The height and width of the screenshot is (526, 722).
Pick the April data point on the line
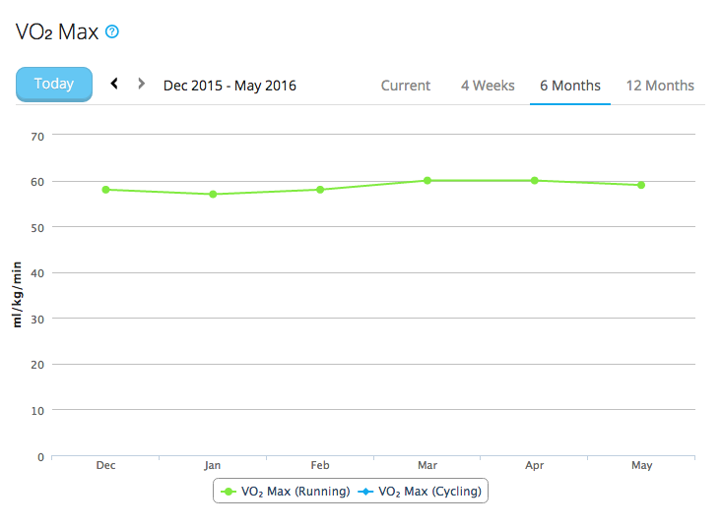(535, 181)
